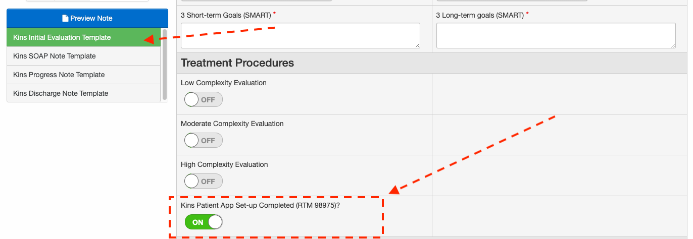Turn on Moderate Complexity Evaluation toggle

pyautogui.click(x=204, y=141)
